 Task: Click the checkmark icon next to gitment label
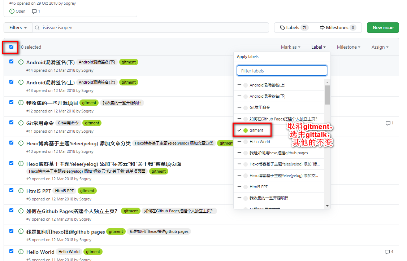[239, 130]
